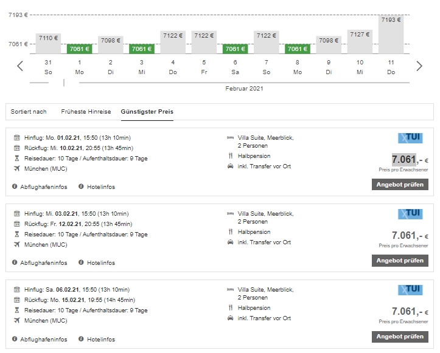The image size is (440, 353).
Task: Click info icon beside first Hotelinfos
Action: (x=81, y=187)
